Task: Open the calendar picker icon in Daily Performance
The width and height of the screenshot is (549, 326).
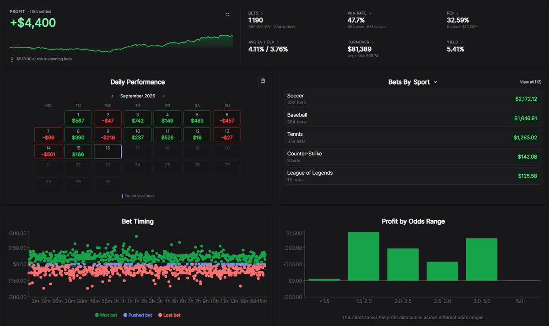Action: (x=263, y=81)
